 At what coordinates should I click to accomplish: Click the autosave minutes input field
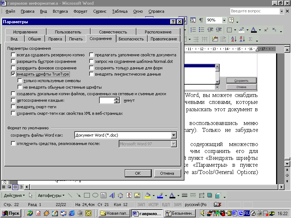click(107, 100)
